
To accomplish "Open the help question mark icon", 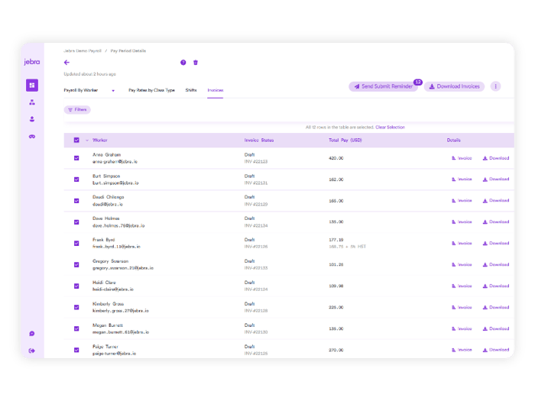I will tap(183, 63).
